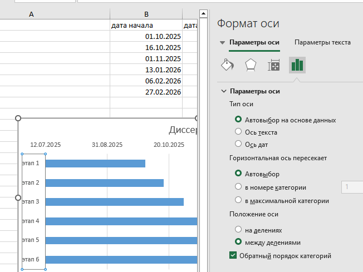Choose 'в номере категории' radio button
The height and width of the screenshot is (272, 363).
pos(238,187)
